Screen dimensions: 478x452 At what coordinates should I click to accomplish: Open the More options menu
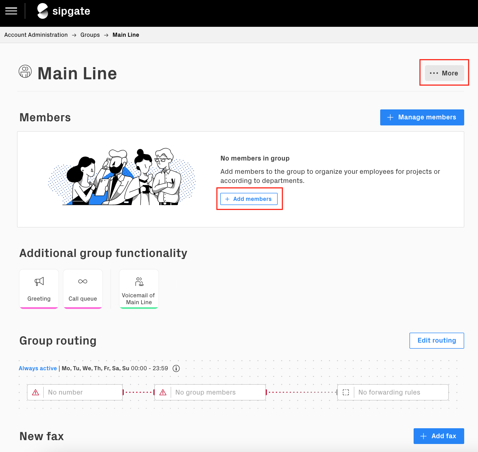tap(444, 73)
